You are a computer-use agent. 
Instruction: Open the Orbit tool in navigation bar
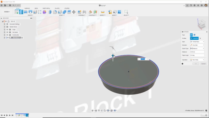tap(92, 110)
